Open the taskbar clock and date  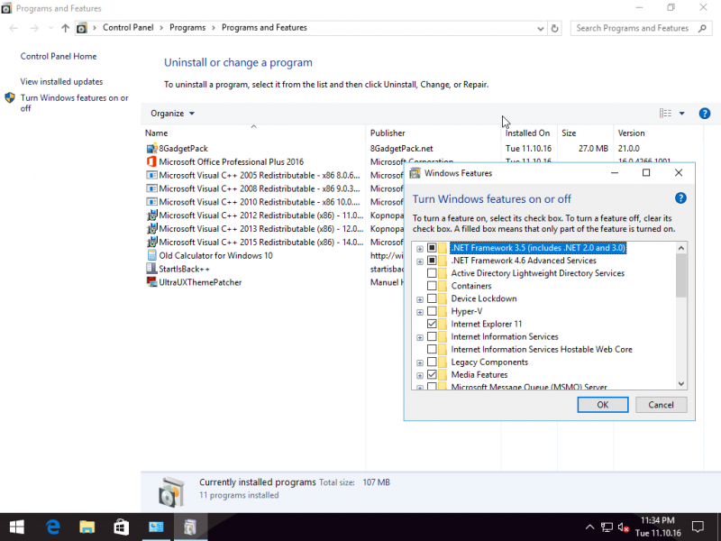(x=658, y=527)
